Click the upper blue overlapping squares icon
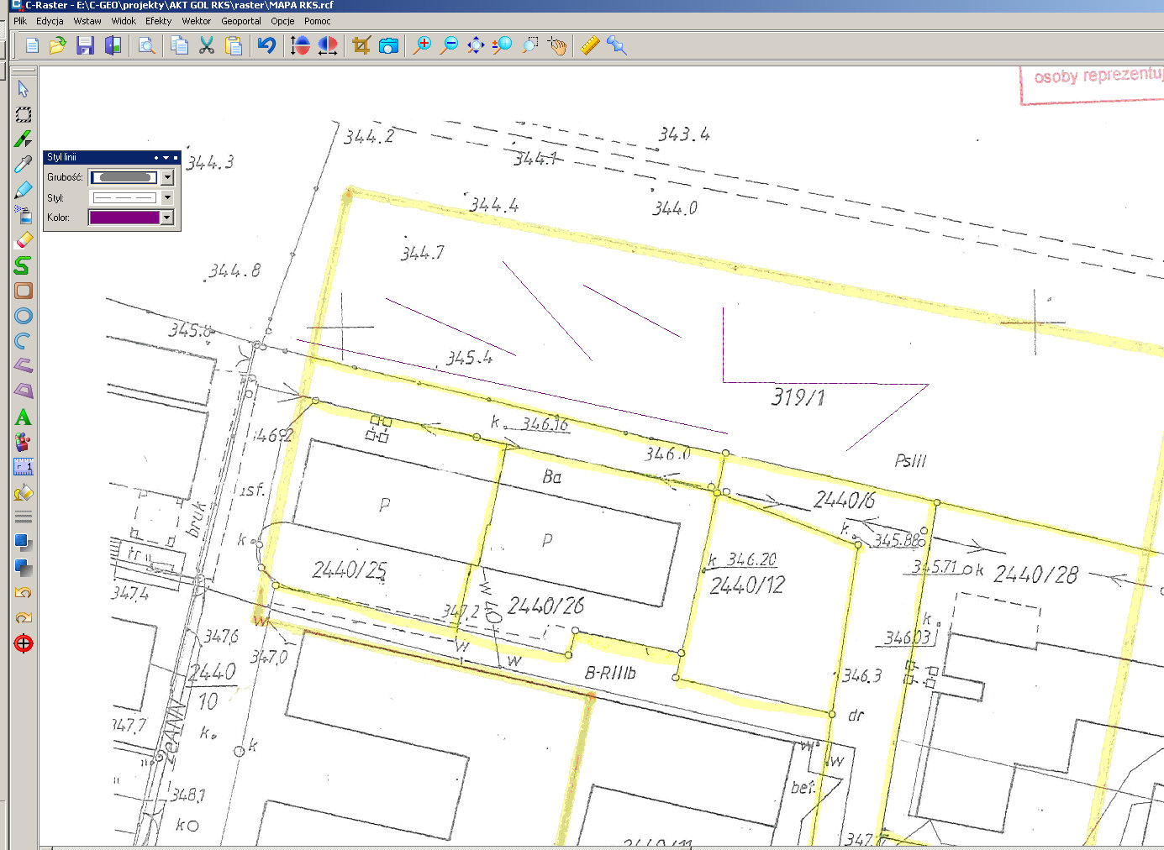The width and height of the screenshot is (1164, 850). 24,543
